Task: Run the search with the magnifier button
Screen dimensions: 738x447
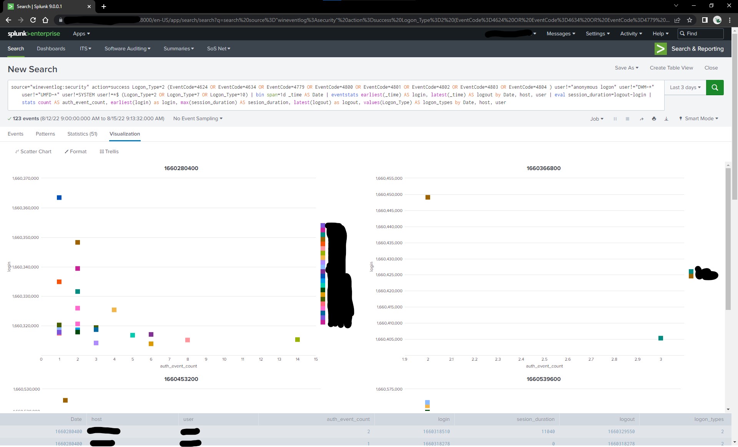Action: [x=715, y=88]
